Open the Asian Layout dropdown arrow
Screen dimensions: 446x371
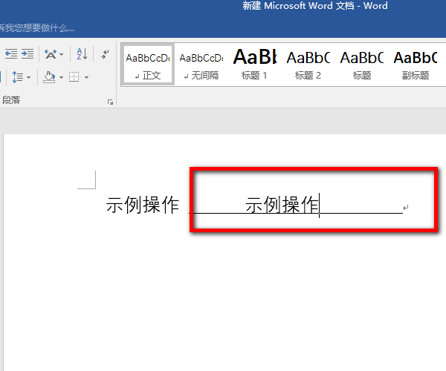click(x=61, y=54)
